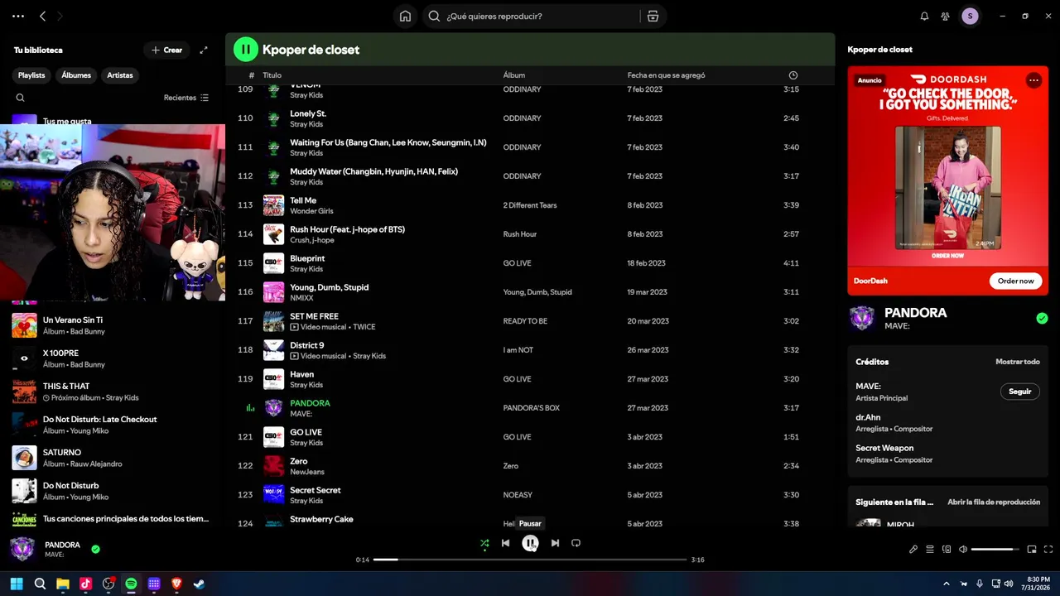The height and width of the screenshot is (596, 1060).
Task: Sort tracks by the Título column header
Action: pos(272,75)
